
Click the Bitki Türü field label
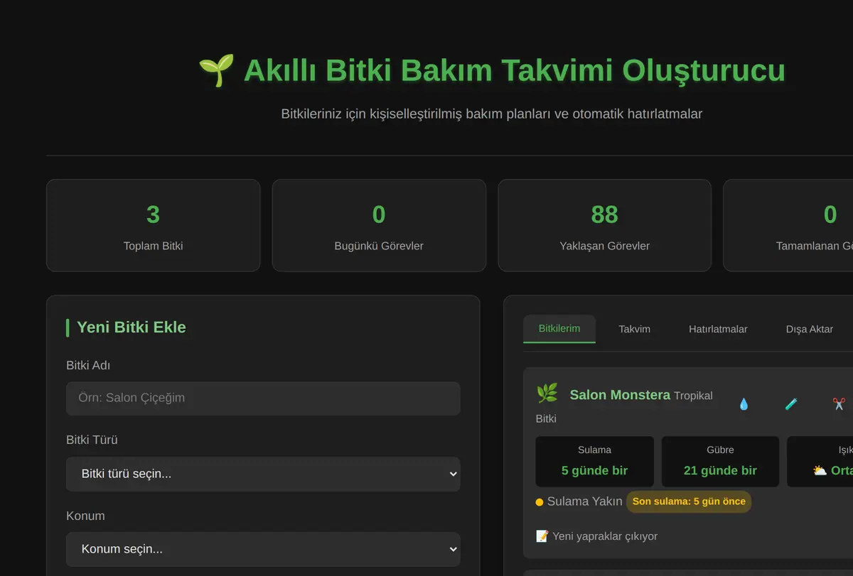pyautogui.click(x=92, y=440)
